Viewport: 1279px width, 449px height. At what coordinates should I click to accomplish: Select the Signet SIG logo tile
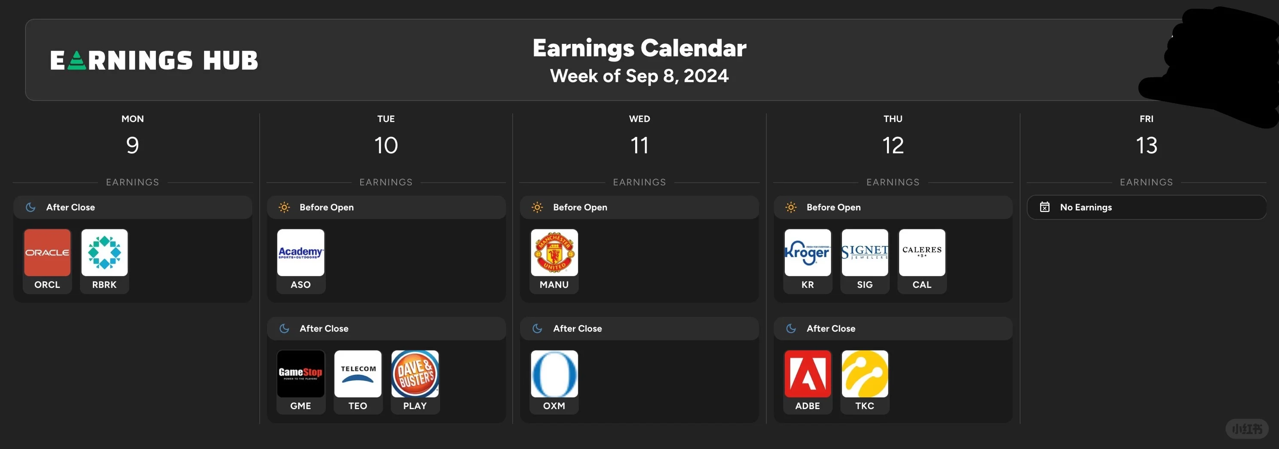point(864,261)
